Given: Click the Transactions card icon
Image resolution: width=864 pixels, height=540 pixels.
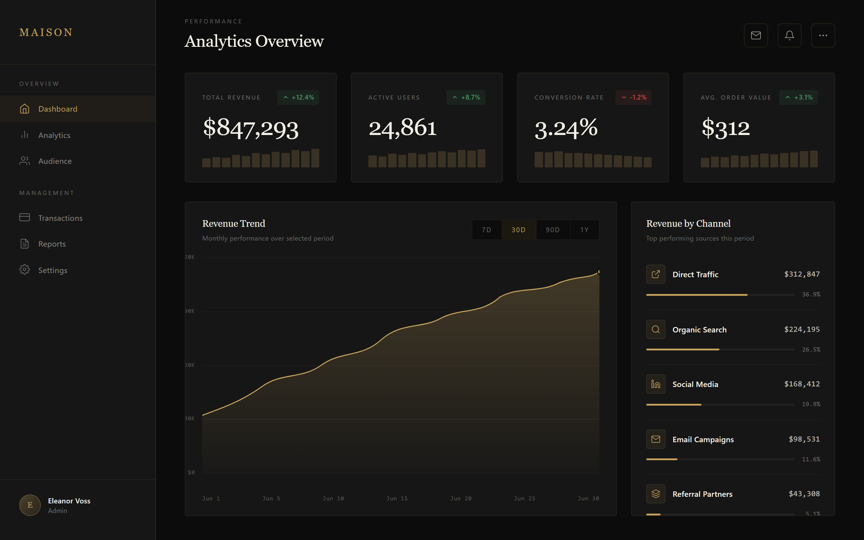Looking at the screenshot, I should click(24, 217).
